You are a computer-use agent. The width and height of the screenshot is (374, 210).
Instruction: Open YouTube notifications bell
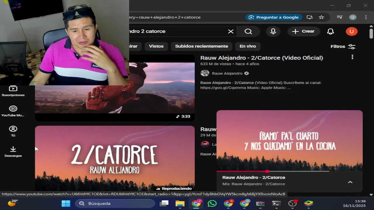click(330, 32)
